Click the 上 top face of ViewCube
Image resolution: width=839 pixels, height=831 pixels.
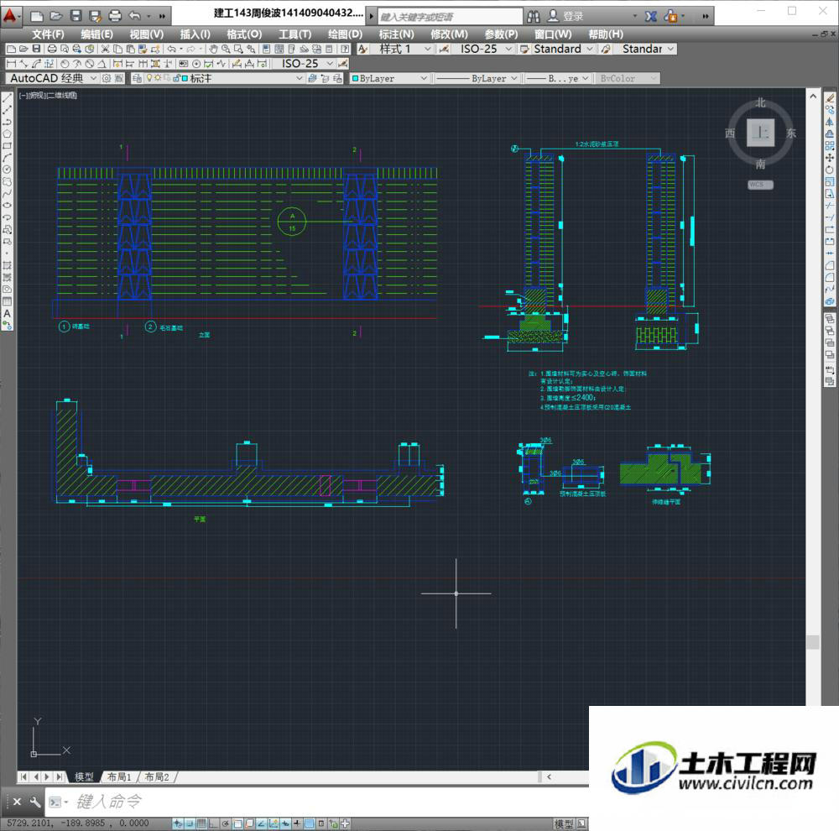(760, 133)
